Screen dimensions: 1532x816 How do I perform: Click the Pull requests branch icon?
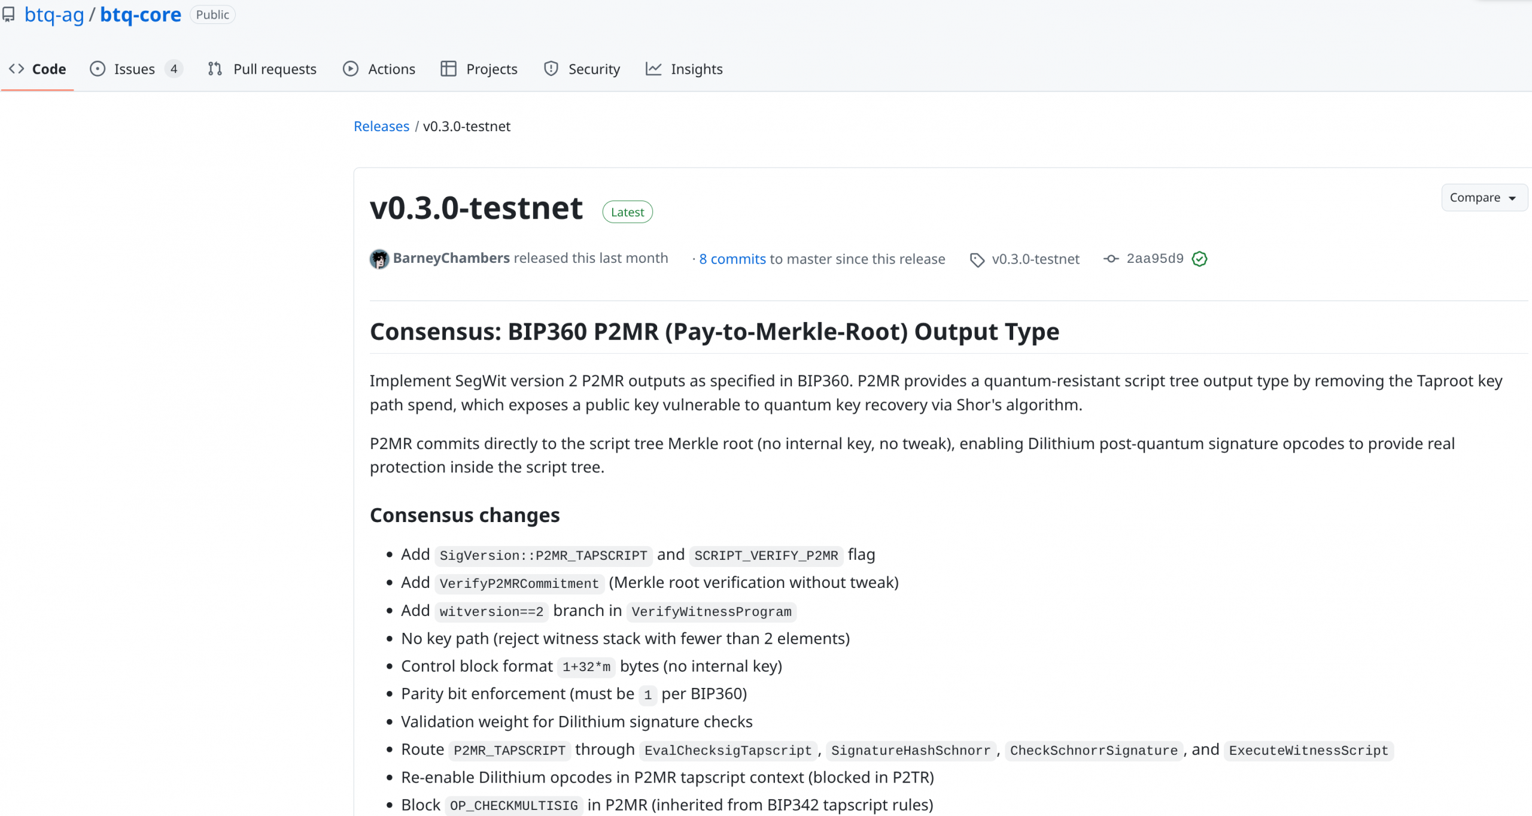click(x=215, y=69)
